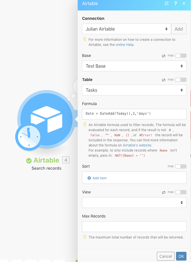Viewport: 191px width, 262px height.
Task: Open the Airtable's website link
Action: tap(137, 145)
